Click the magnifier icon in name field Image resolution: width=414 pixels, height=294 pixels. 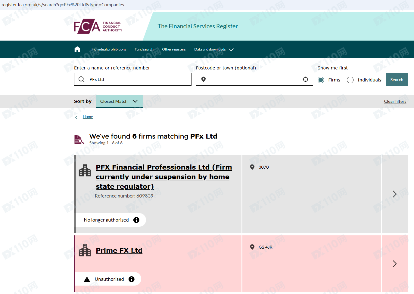(x=82, y=79)
